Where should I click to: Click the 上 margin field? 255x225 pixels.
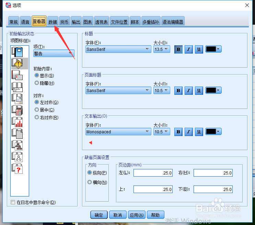[x=153, y=189]
